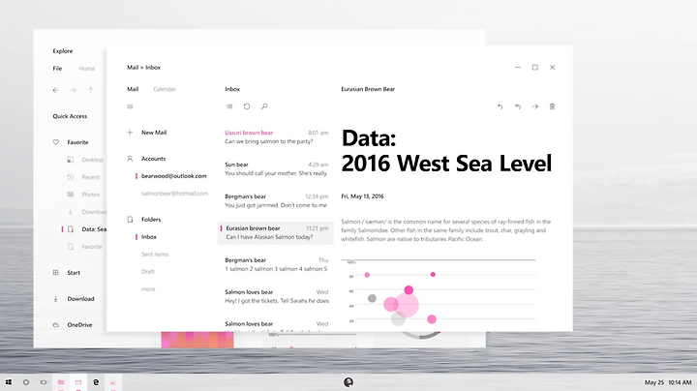Click the pink app icon after Edge
The height and width of the screenshot is (391, 697).
click(x=113, y=382)
